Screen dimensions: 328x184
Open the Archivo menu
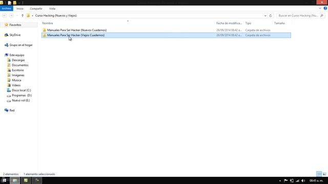(7, 9)
